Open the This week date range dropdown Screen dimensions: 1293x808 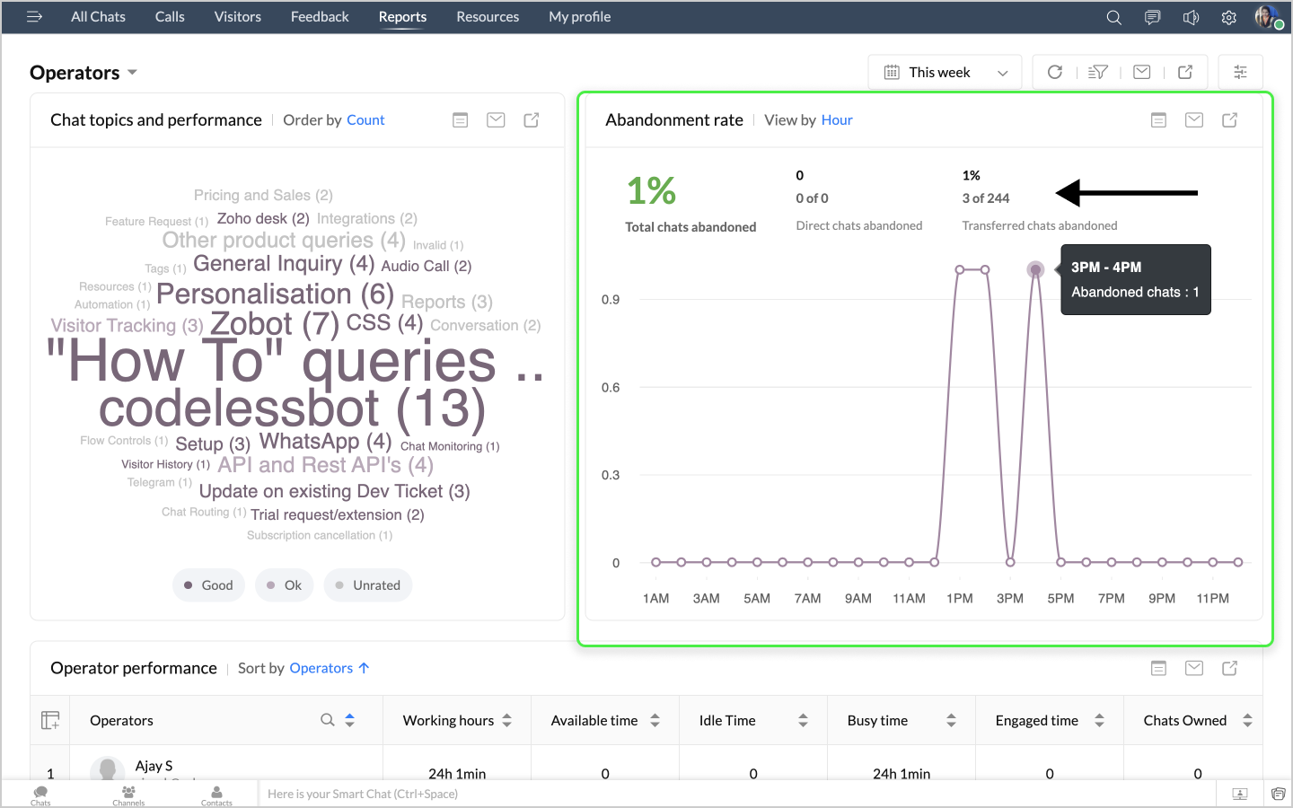tap(945, 72)
